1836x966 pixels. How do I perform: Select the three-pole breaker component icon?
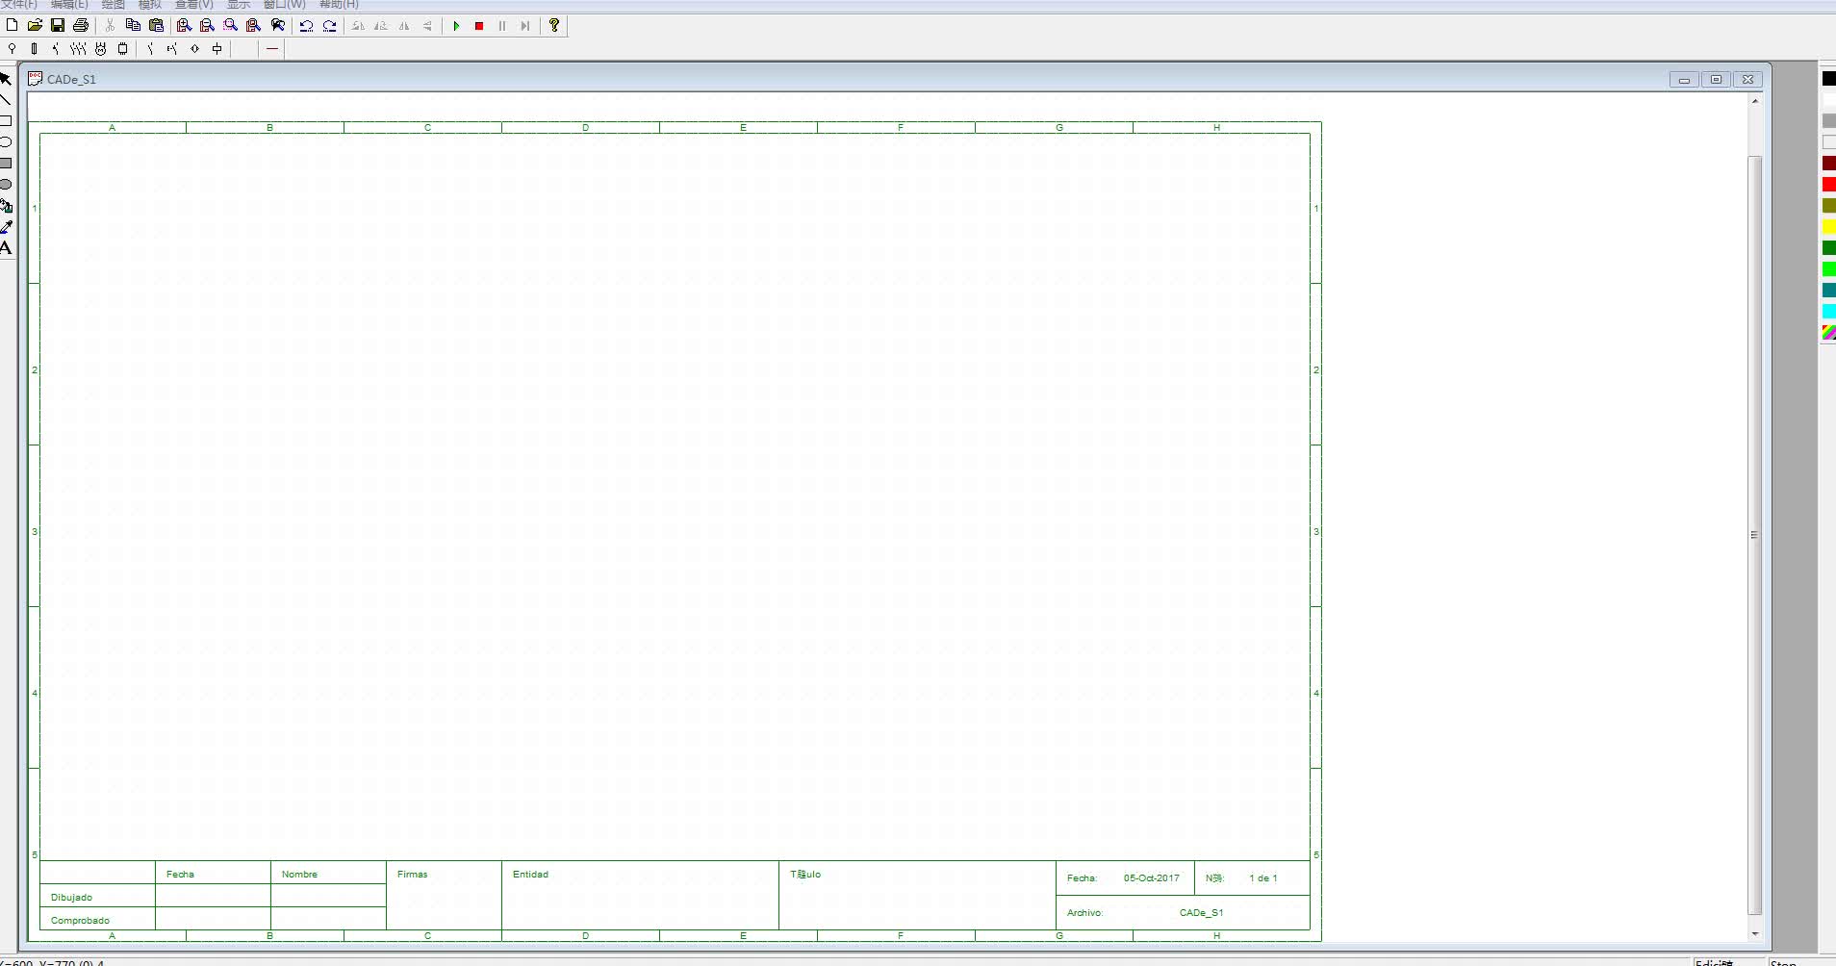78,48
